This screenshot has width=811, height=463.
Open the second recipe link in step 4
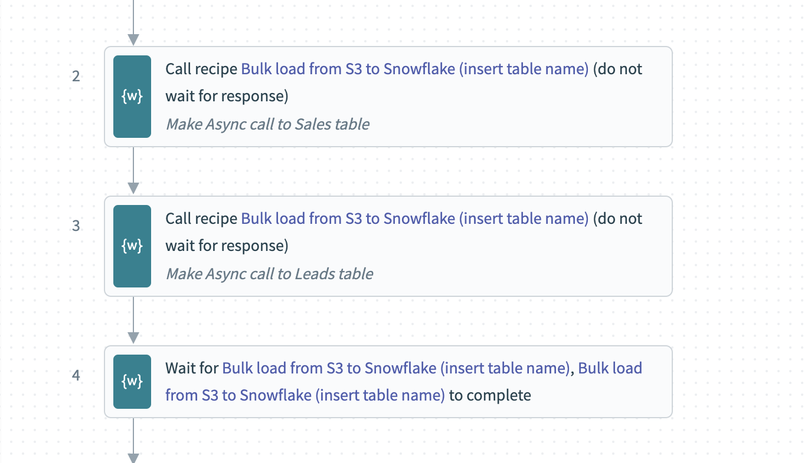305,395
